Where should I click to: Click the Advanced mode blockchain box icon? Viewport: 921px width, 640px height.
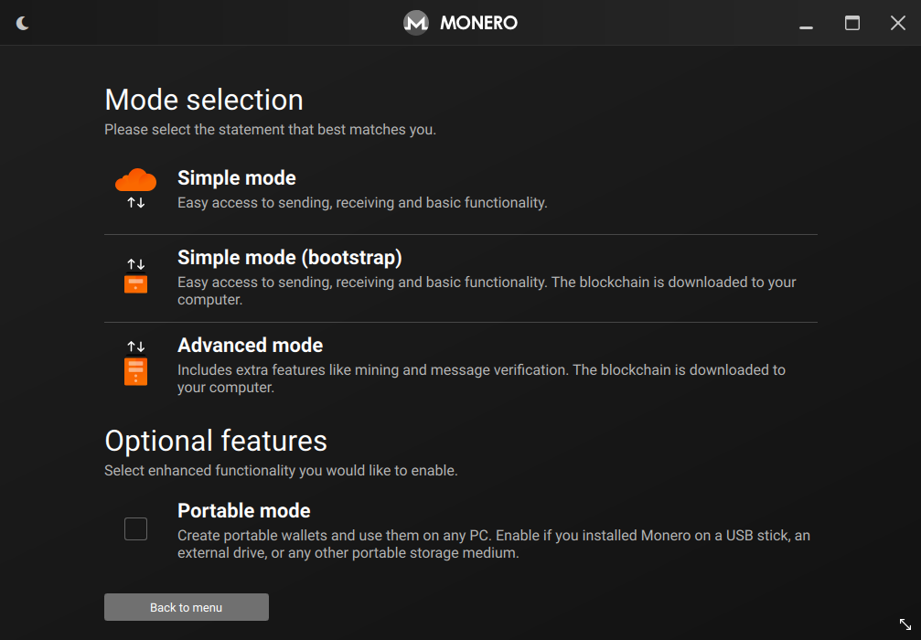(x=135, y=371)
